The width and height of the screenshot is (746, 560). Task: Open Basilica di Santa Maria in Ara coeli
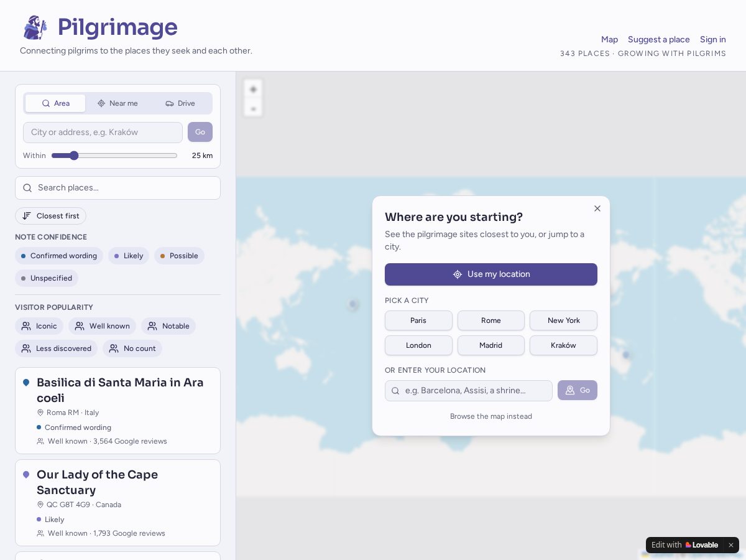click(117, 411)
